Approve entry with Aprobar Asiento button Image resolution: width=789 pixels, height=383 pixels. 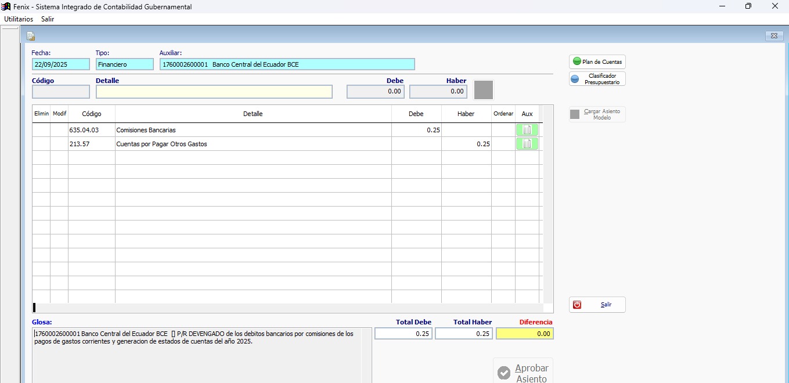(x=523, y=372)
